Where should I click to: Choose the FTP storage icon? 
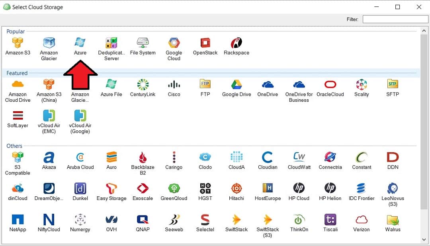pos(205,84)
